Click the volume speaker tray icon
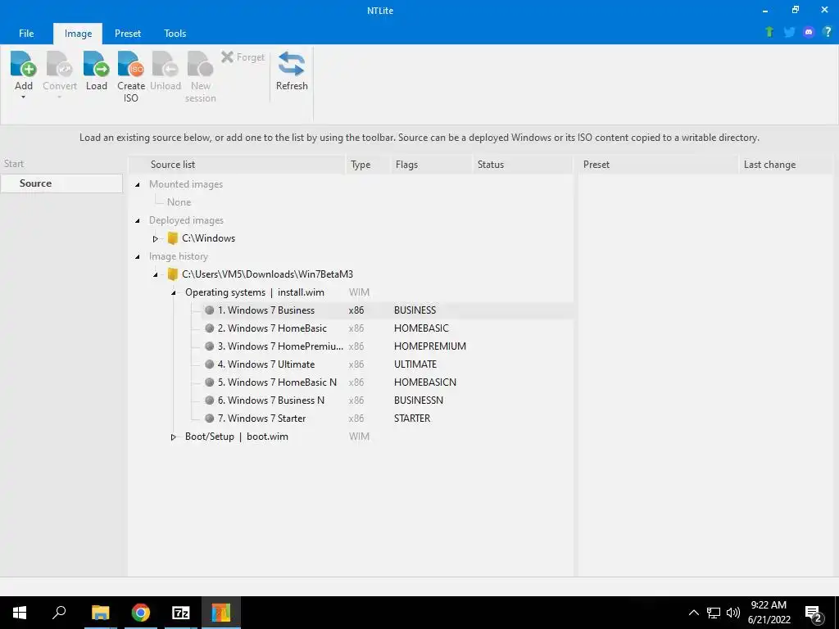The image size is (839, 629). click(x=733, y=613)
